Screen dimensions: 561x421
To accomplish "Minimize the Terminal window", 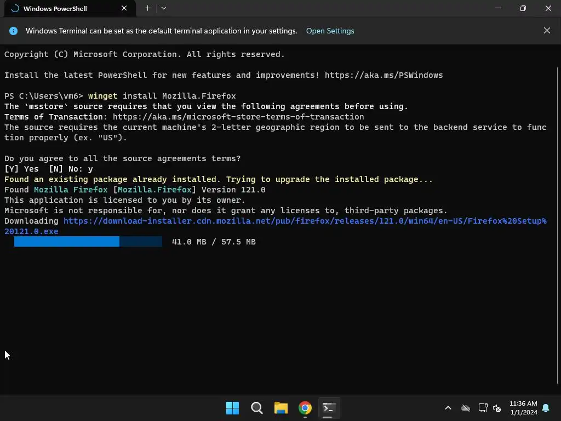I will [497, 8].
